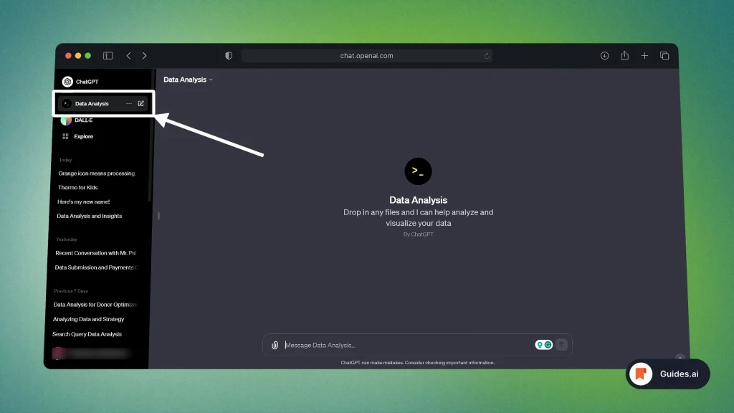
Task: Open the 'Data Analysis and Insights' chat
Action: (x=89, y=216)
